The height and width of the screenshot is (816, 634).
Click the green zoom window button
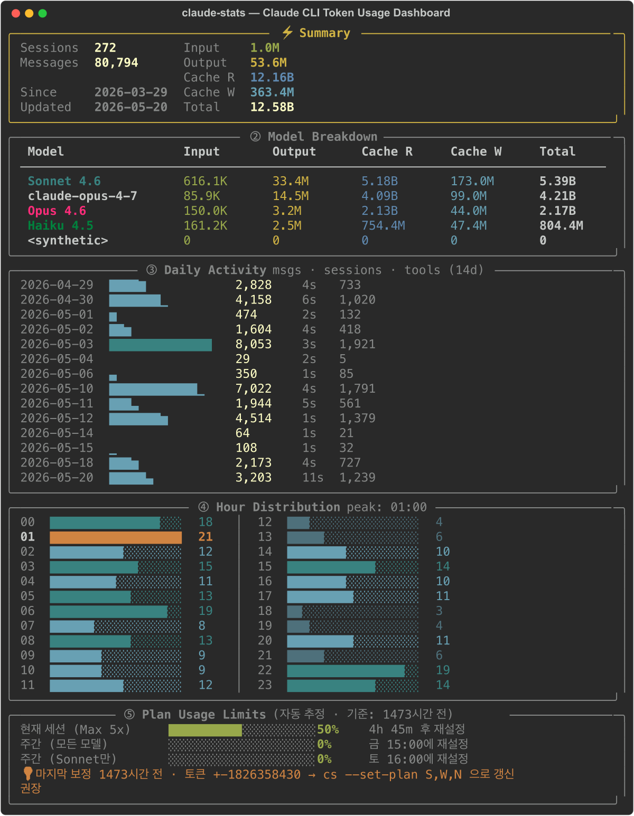click(x=43, y=13)
